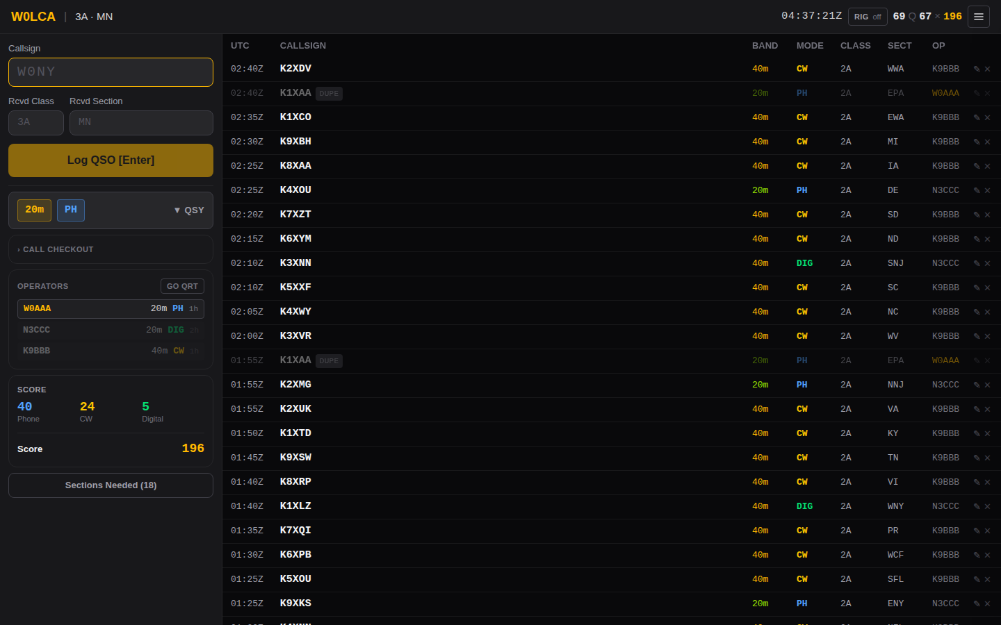Delete the K2XDV log entry
Screen dimensions: 1001x625
pyautogui.click(x=987, y=69)
